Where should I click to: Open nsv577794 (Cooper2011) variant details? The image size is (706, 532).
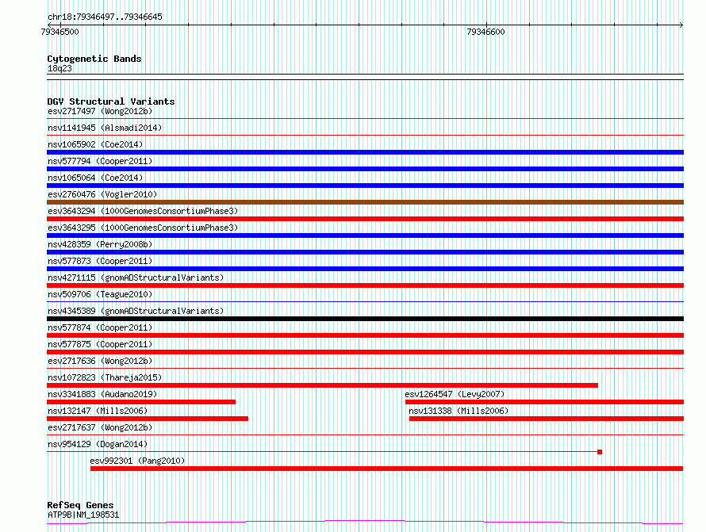tap(100, 161)
